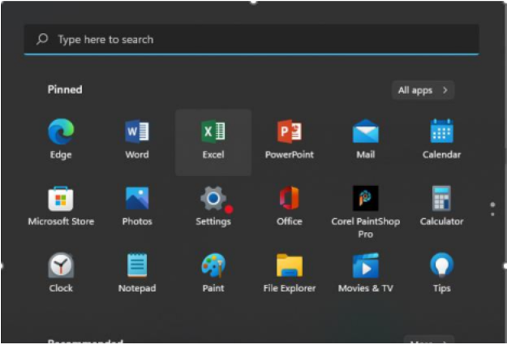
Task: Open Microsoft Store
Action: pos(61,198)
